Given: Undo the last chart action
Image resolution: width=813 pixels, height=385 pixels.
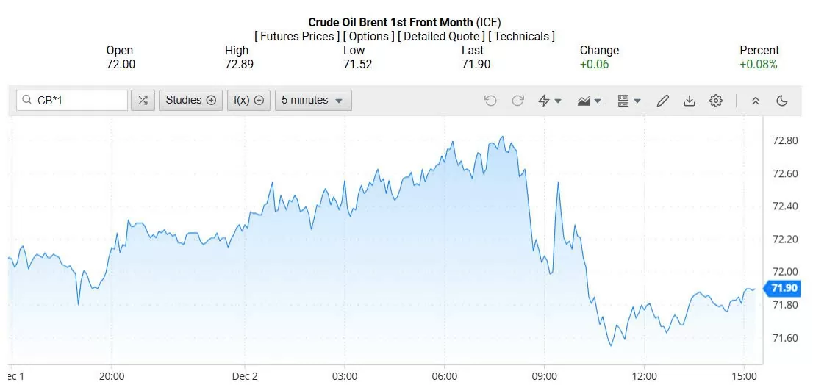Looking at the screenshot, I should pos(491,101).
